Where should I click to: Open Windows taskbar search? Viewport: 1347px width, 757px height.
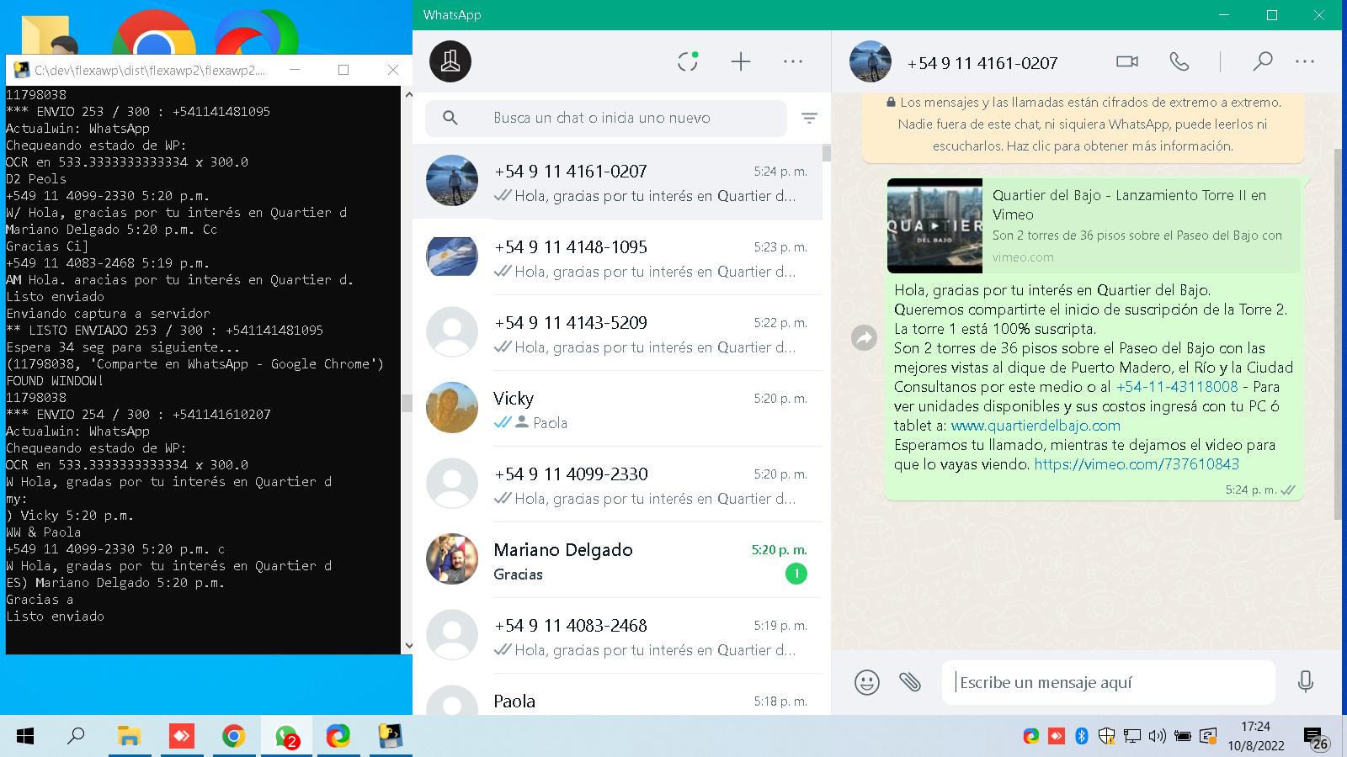click(x=77, y=737)
